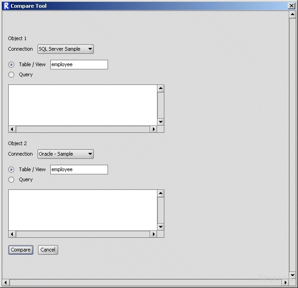
Task: Select Object 2 Table / View radio button
Action: 11,170
